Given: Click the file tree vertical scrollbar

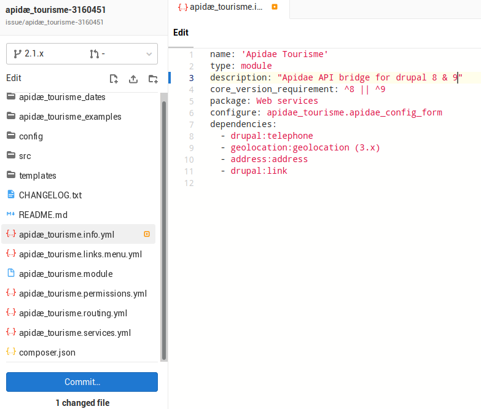Looking at the screenshot, I should pyautogui.click(x=164, y=227).
